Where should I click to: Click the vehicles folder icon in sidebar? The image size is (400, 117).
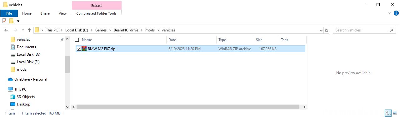pyautogui.click(x=13, y=40)
